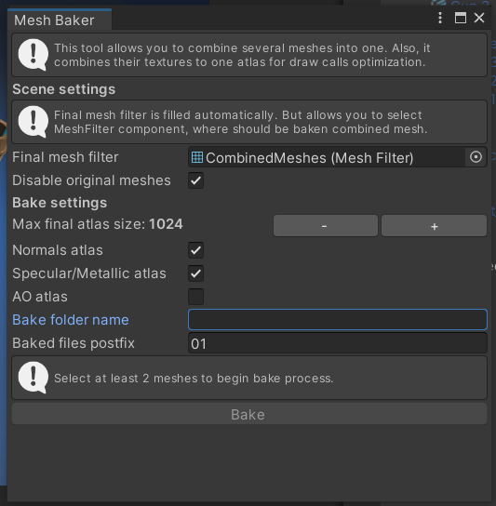Click the Baked files postfix field showing 01
Image resolution: width=496 pixels, height=506 pixels.
pos(338,343)
